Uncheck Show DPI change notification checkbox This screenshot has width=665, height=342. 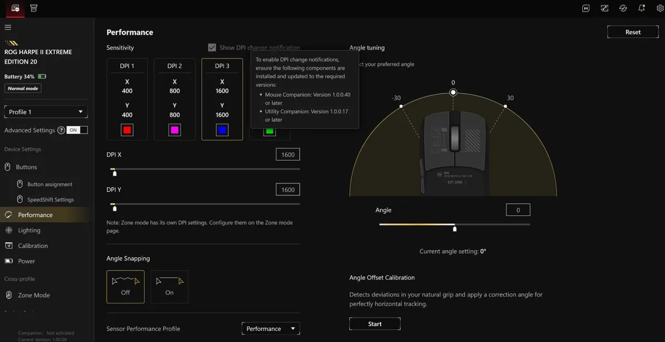tap(212, 48)
